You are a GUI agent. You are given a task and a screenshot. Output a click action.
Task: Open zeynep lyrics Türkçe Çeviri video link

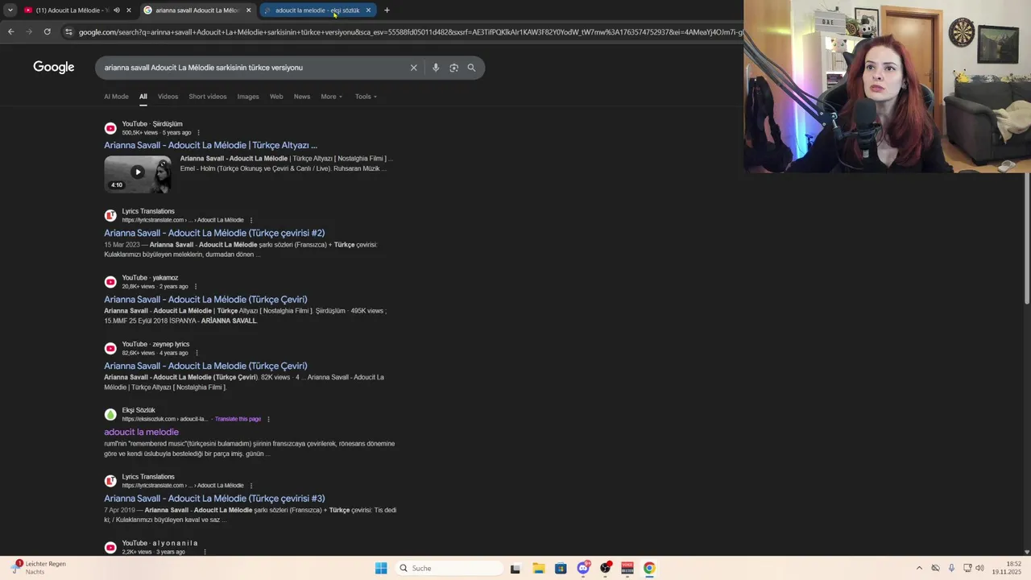point(205,366)
